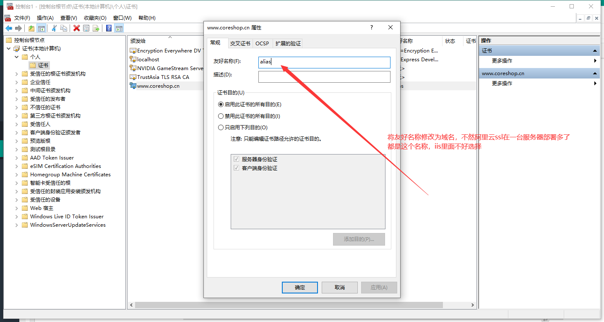Toggle the Show/Hide Console Tree icon
604x322 pixels.
click(x=42, y=28)
